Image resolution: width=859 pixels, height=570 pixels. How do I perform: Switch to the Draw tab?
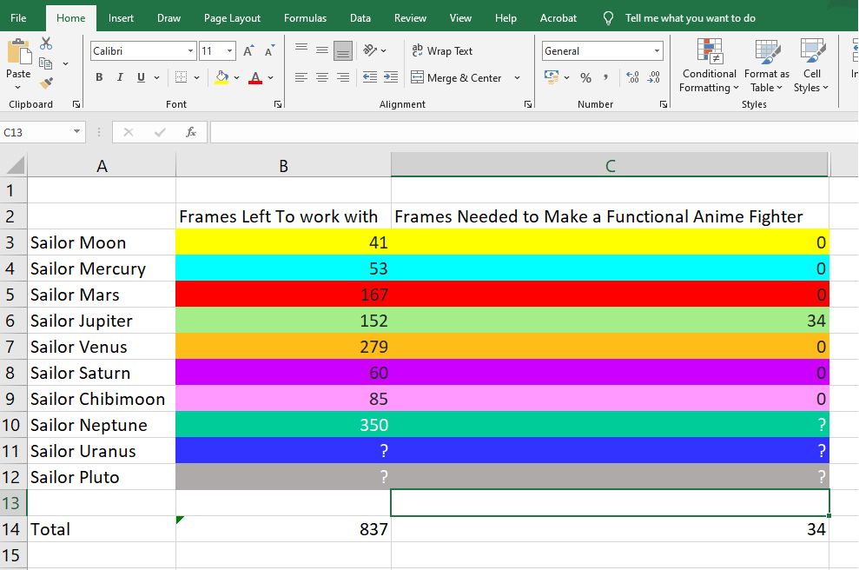(x=168, y=18)
